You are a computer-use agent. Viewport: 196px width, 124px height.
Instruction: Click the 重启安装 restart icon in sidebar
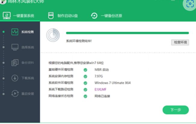click(x=15, y=93)
